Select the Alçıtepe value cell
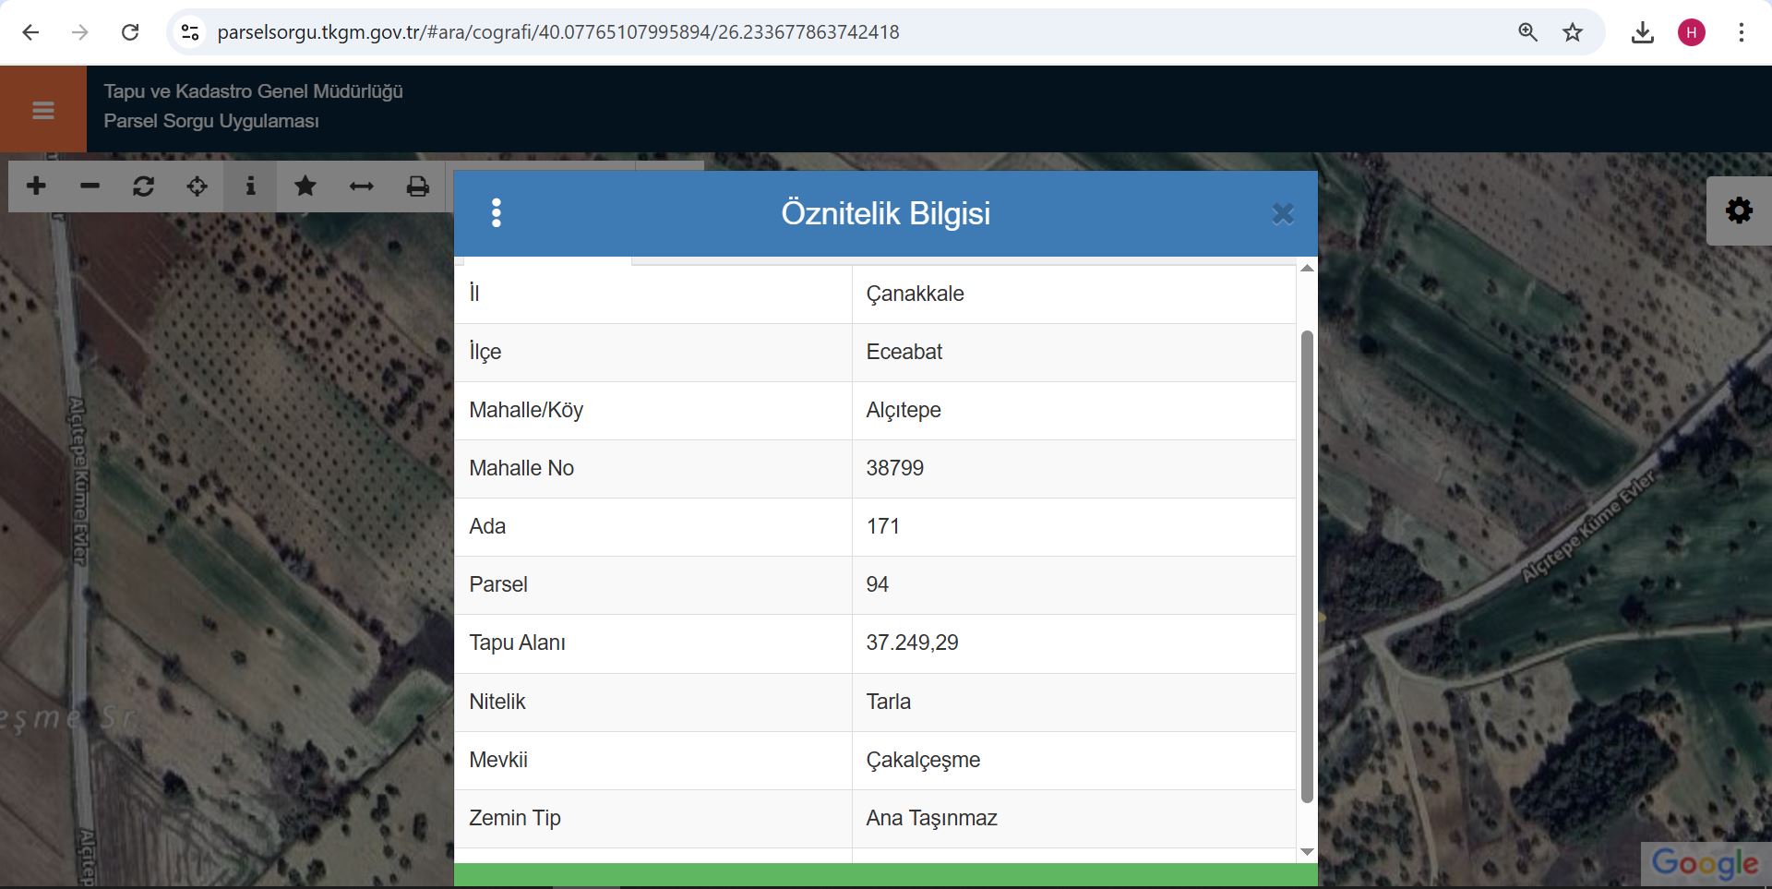The width and height of the screenshot is (1772, 889). pyautogui.click(x=1073, y=410)
